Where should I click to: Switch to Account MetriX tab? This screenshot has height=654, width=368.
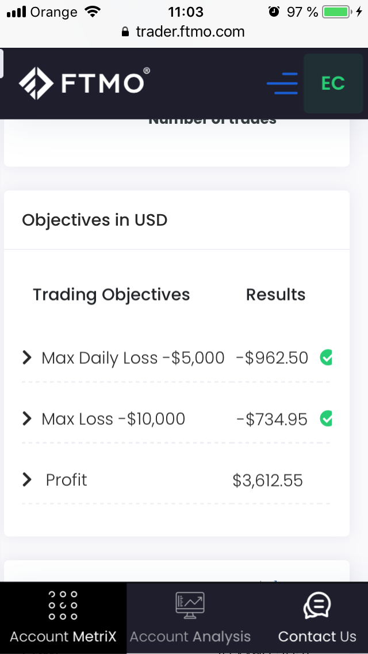click(x=63, y=636)
